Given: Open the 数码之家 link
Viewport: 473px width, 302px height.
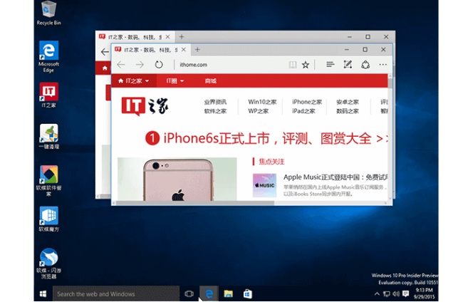Looking at the screenshot, I should [348, 111].
